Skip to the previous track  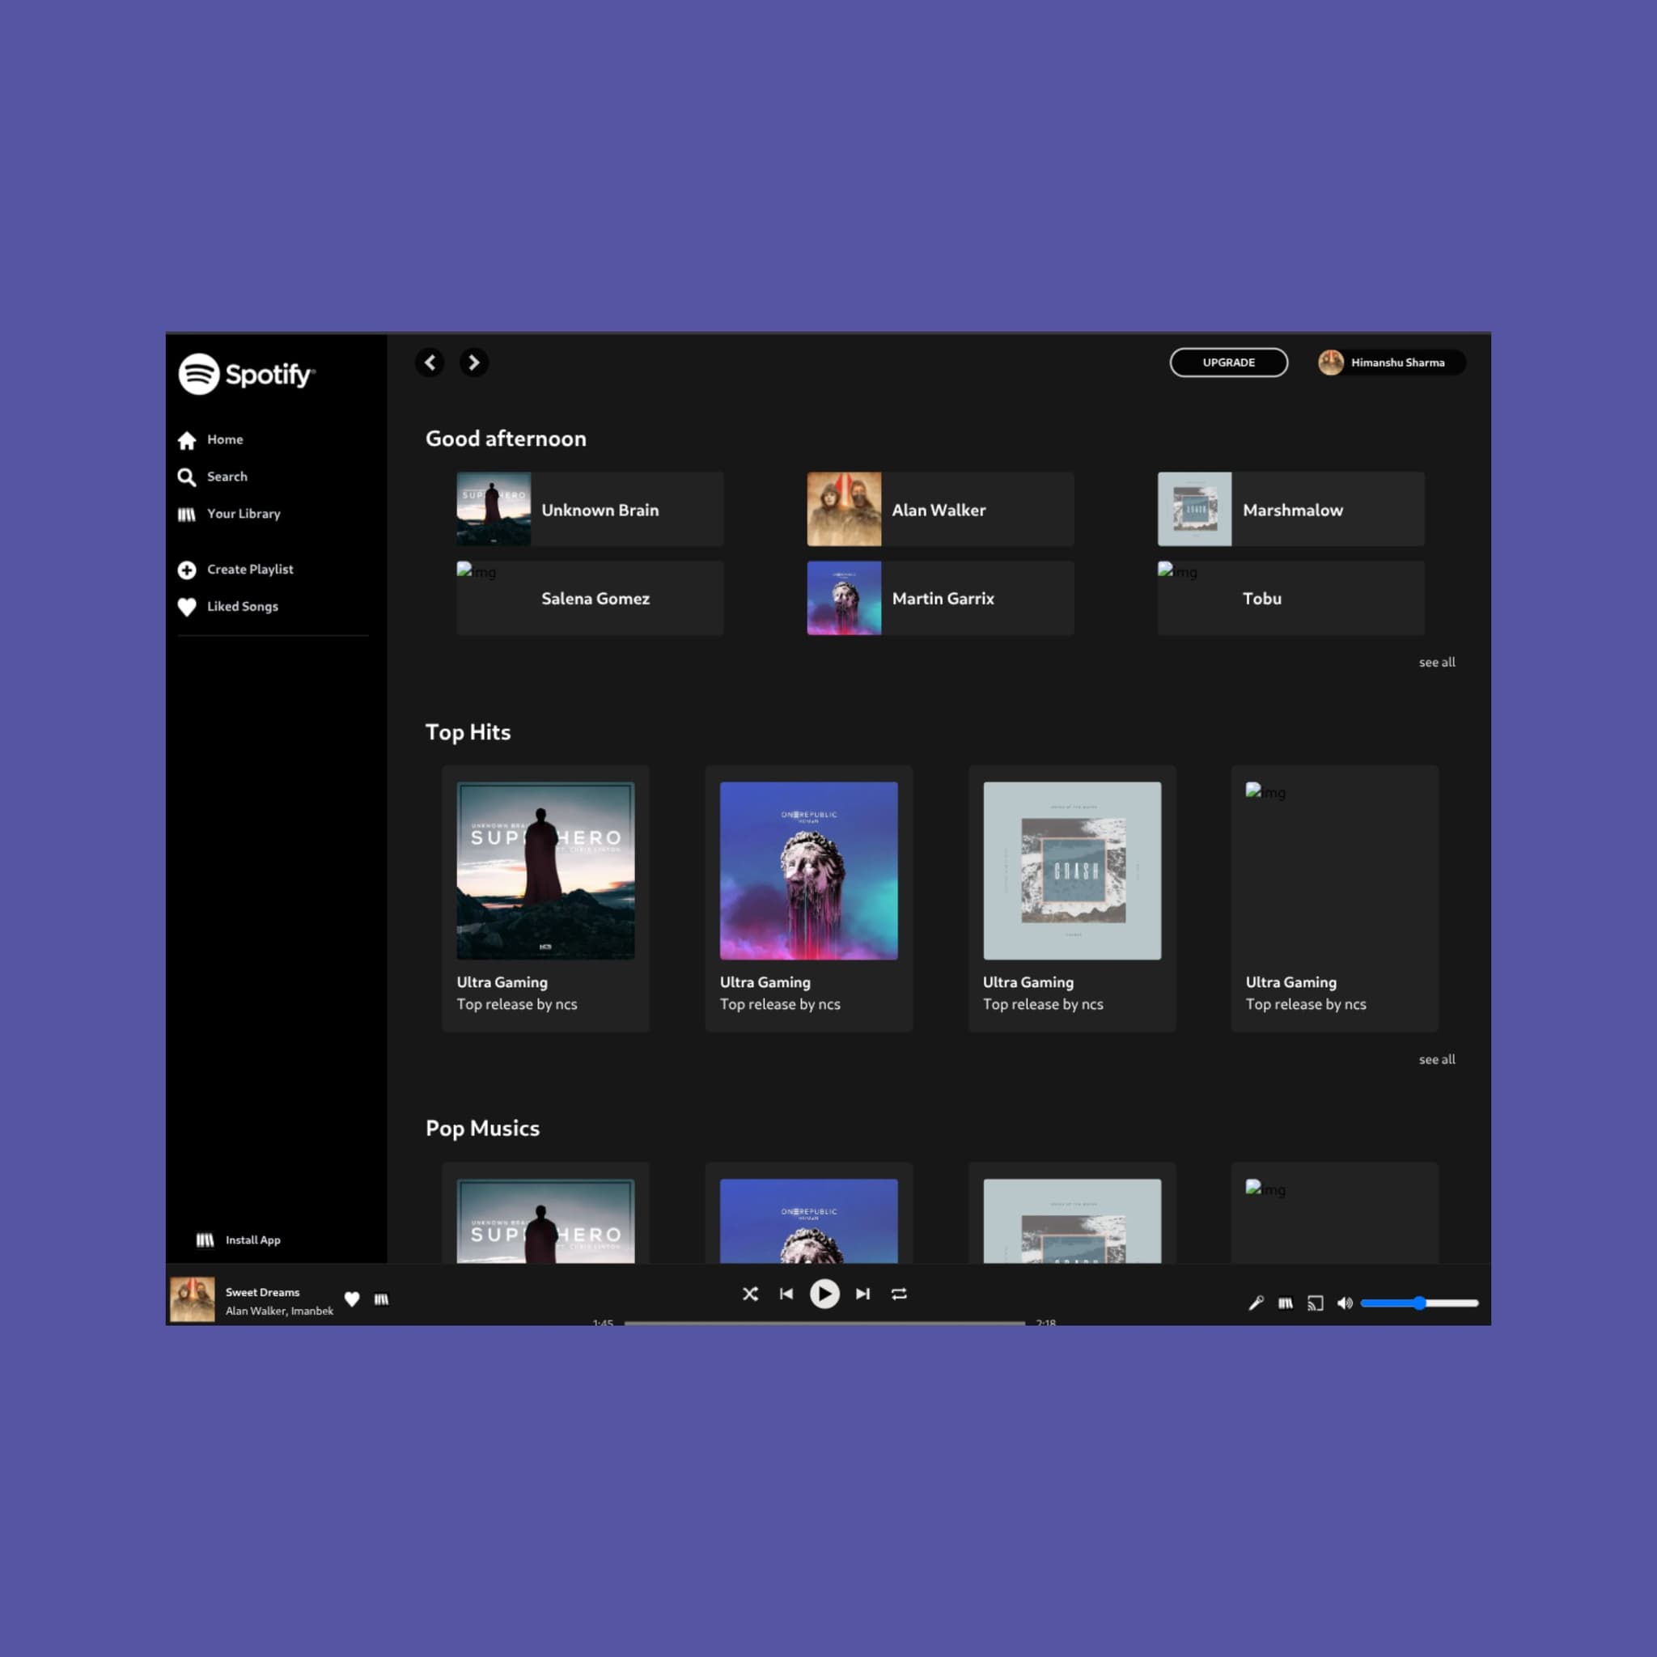786,1294
